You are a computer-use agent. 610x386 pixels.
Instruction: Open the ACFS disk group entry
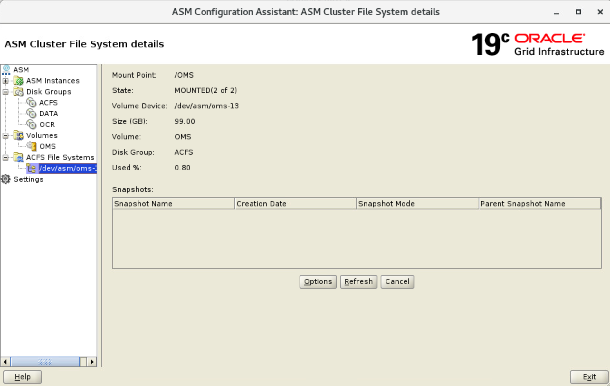pyautogui.click(x=48, y=103)
